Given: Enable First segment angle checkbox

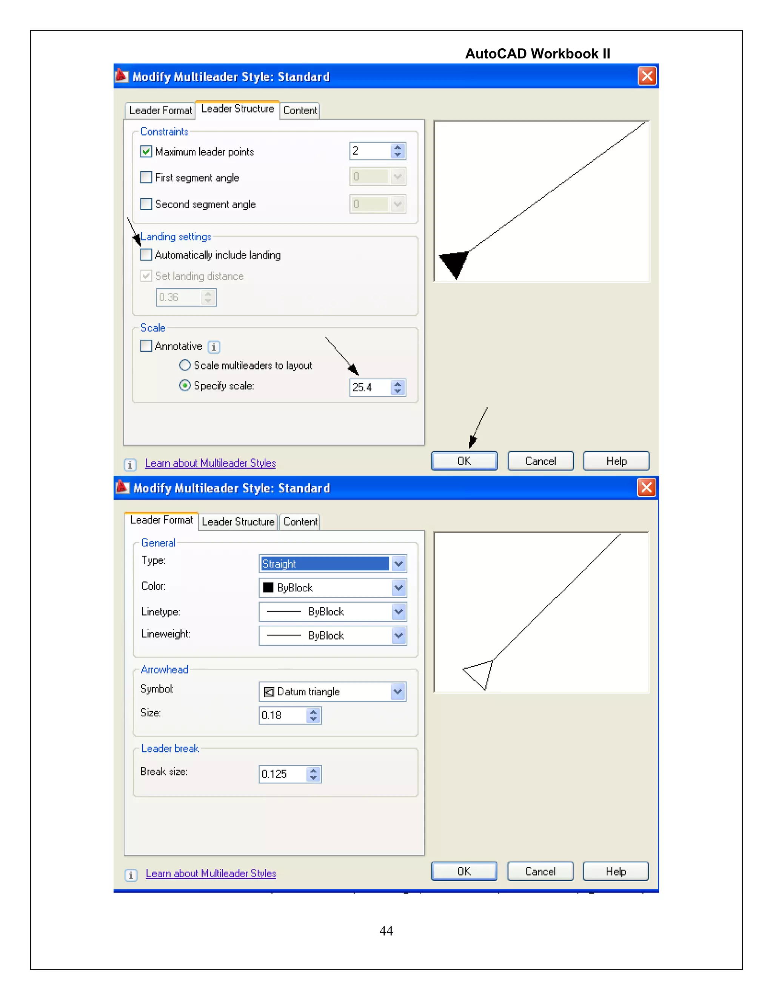Looking at the screenshot, I should pos(146,177).
